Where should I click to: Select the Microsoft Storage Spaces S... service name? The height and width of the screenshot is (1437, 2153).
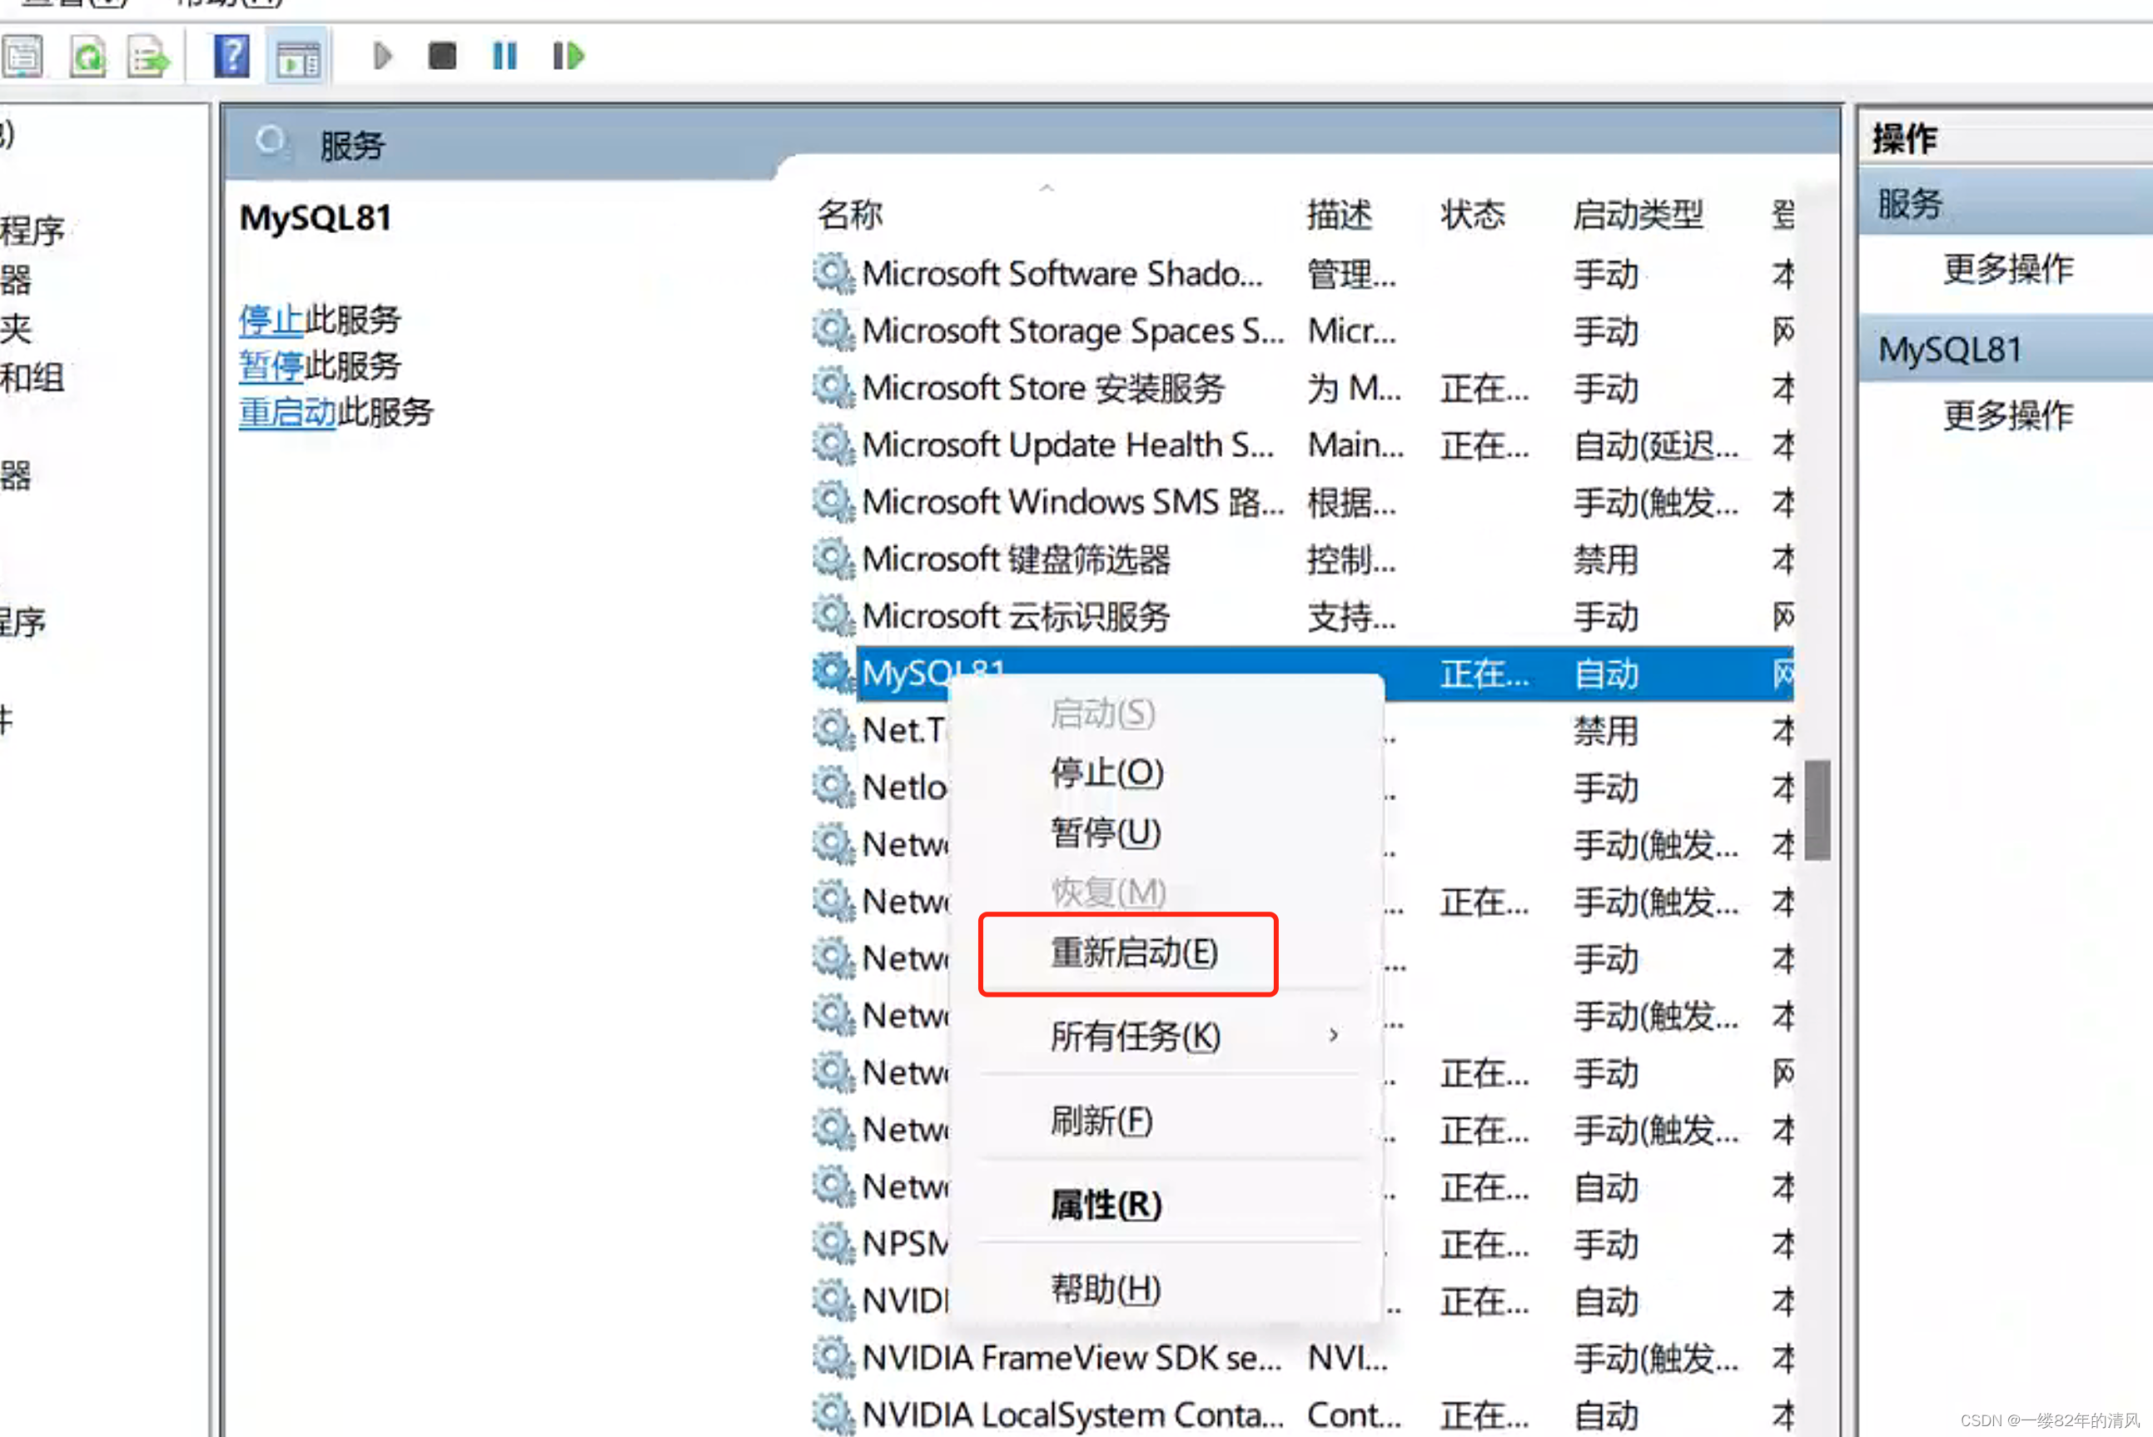tap(1073, 330)
